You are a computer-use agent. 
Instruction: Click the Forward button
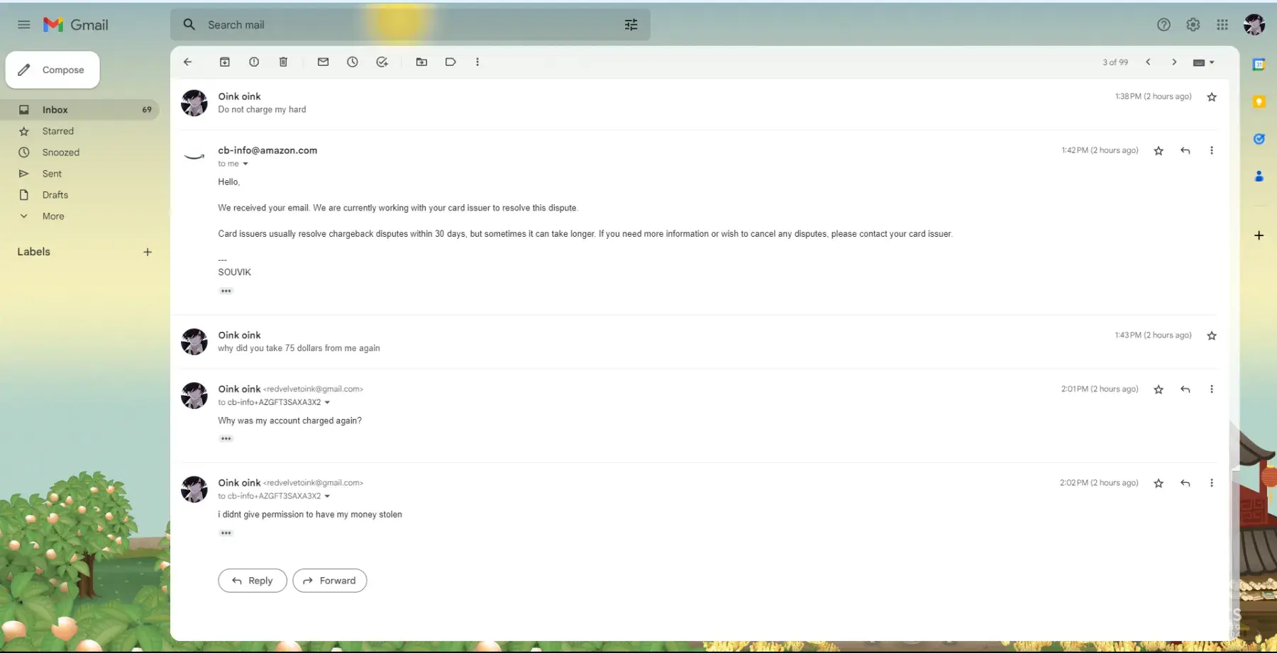pos(330,581)
